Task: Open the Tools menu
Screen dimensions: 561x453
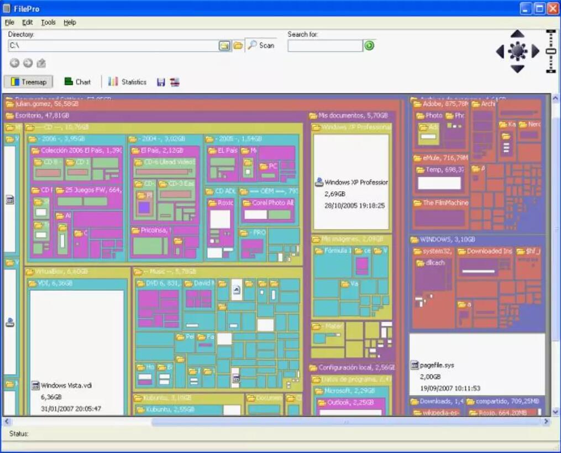Action: pos(48,23)
